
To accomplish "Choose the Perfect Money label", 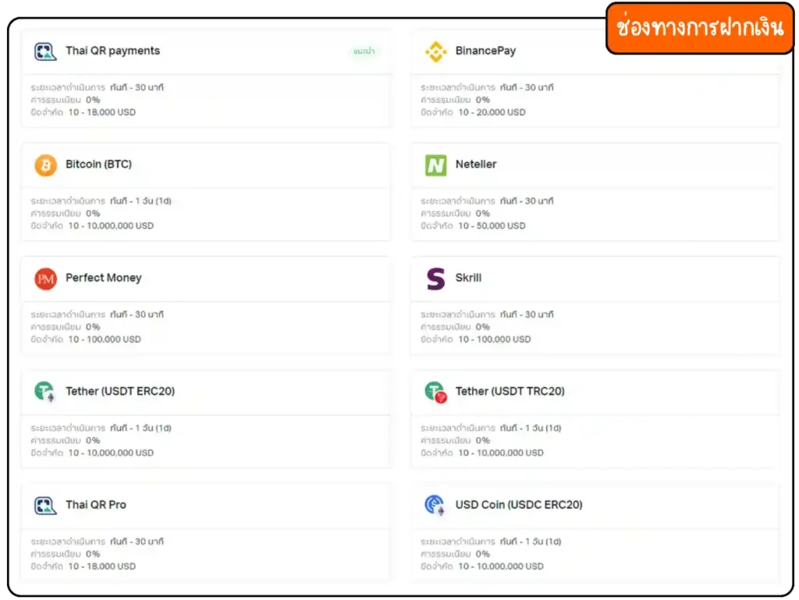I will click(x=104, y=278).
